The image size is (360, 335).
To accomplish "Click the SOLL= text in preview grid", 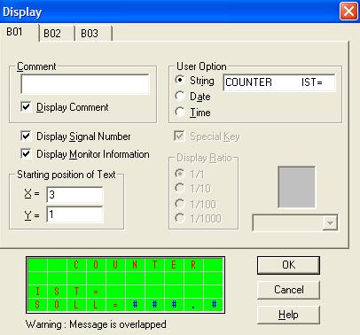I will tap(76, 304).
